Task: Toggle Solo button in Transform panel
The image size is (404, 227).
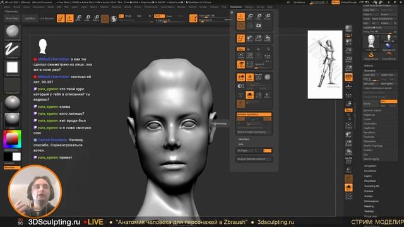Action: pyautogui.click(x=250, y=95)
